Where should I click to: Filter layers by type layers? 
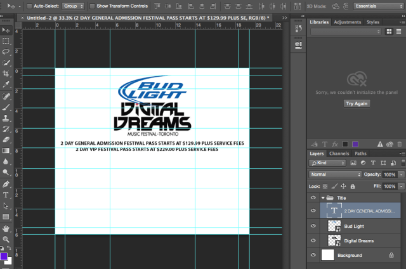[373, 163]
